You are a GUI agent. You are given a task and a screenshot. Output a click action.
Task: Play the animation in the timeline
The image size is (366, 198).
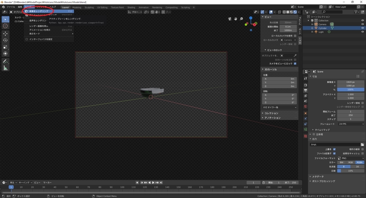point(153,182)
